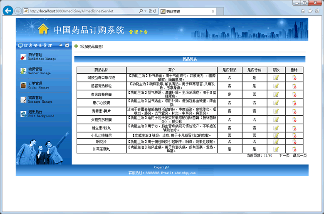Click the 药品名称 column header
This screenshot has width=324, height=214.
(101, 70)
